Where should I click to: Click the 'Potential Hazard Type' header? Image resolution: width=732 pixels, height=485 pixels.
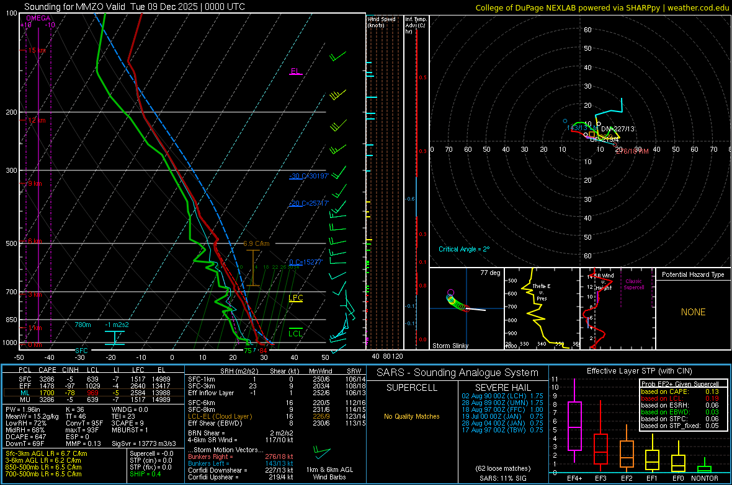point(694,274)
